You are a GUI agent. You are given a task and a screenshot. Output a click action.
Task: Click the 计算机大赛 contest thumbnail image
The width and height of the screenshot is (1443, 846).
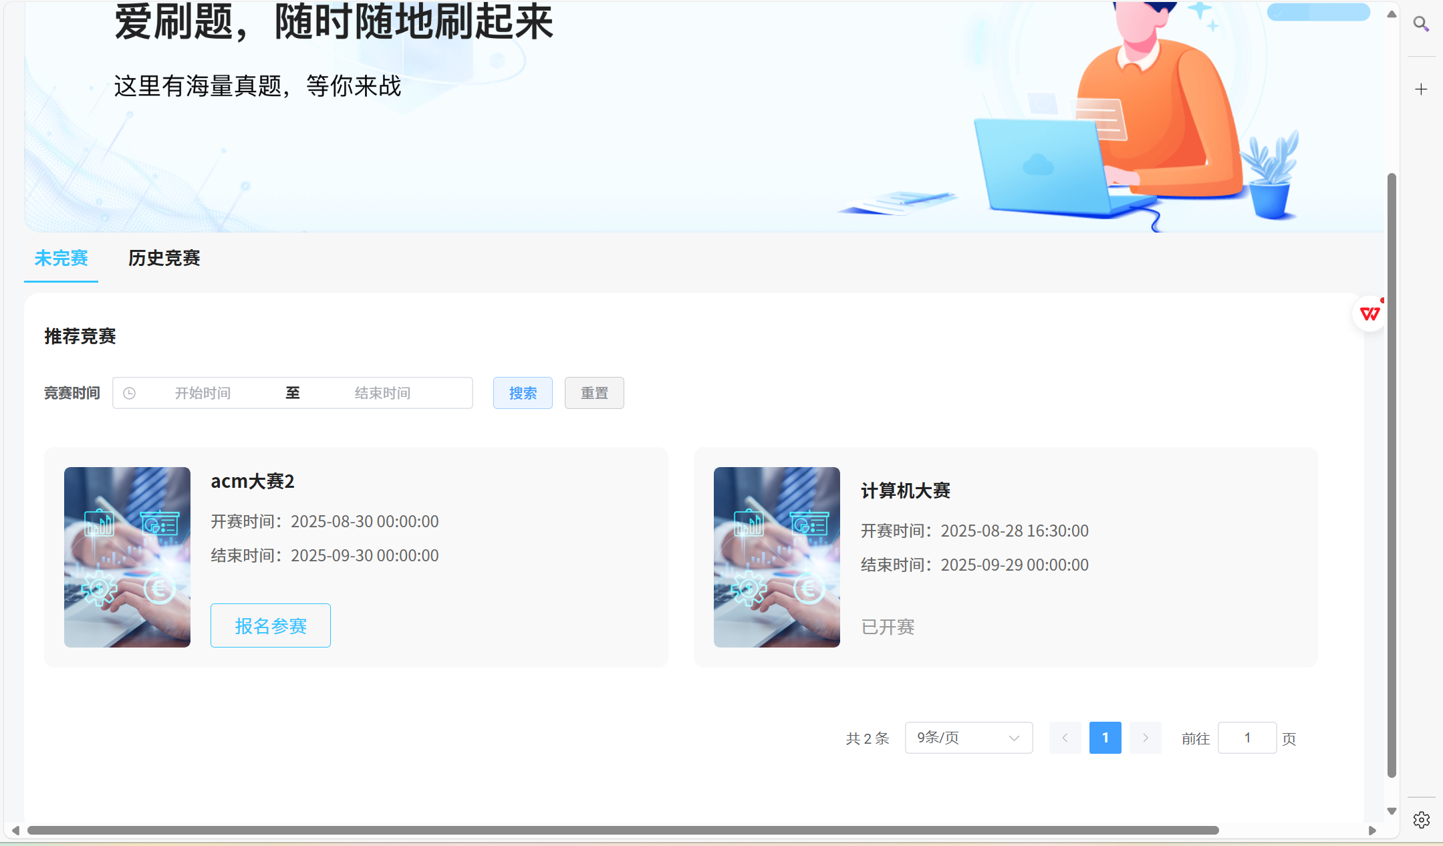coord(777,557)
